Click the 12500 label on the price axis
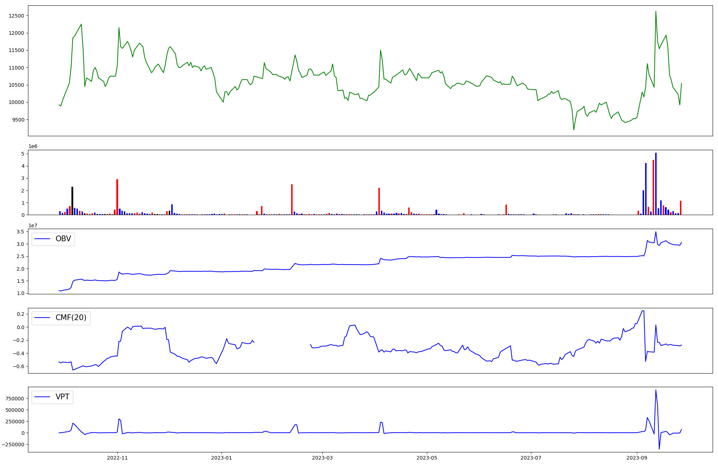Screen dimensions: 718x466 [16, 16]
